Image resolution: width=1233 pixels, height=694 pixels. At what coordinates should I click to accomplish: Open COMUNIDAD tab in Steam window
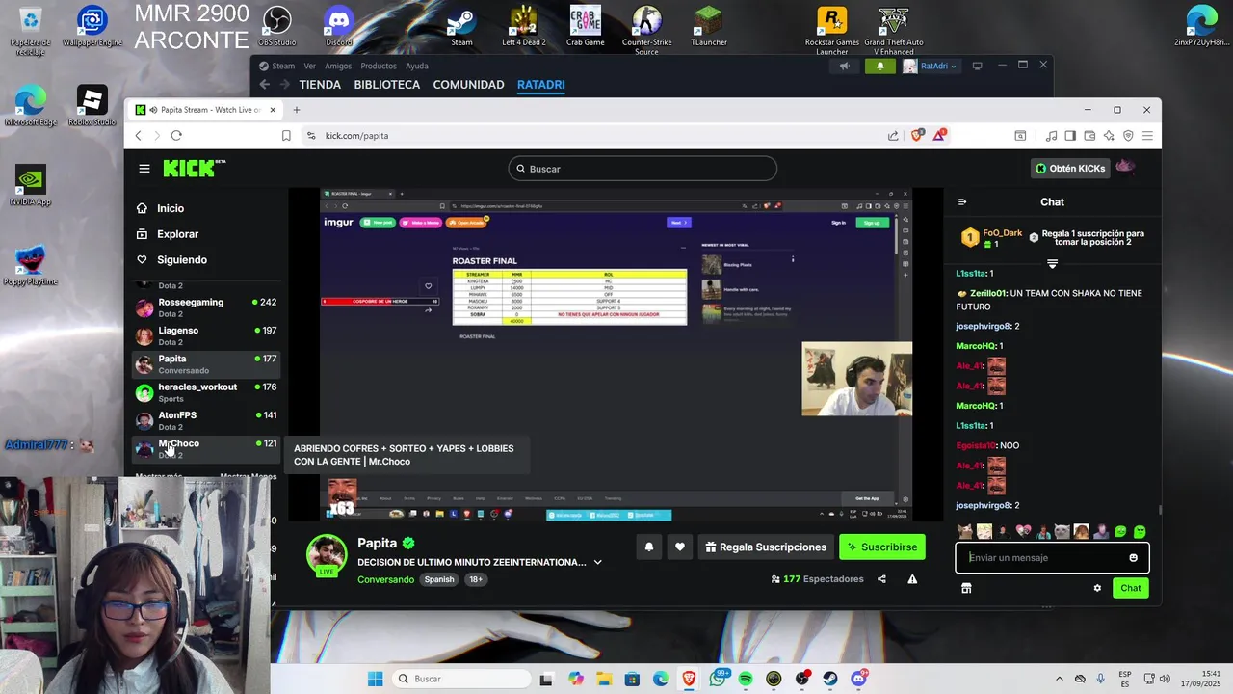tap(468, 85)
